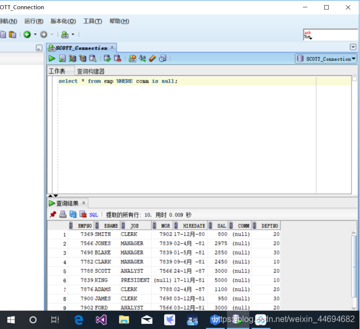
Task: Open an unshared SQL worksheet
Action: (132, 58)
